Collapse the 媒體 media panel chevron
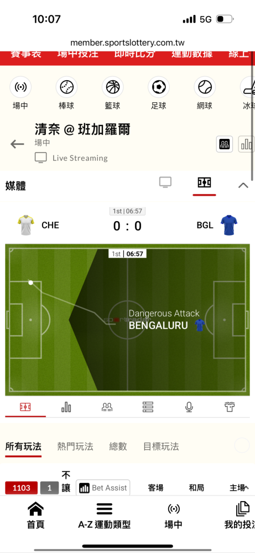Image resolution: width=255 pixels, height=553 pixels. point(243,185)
